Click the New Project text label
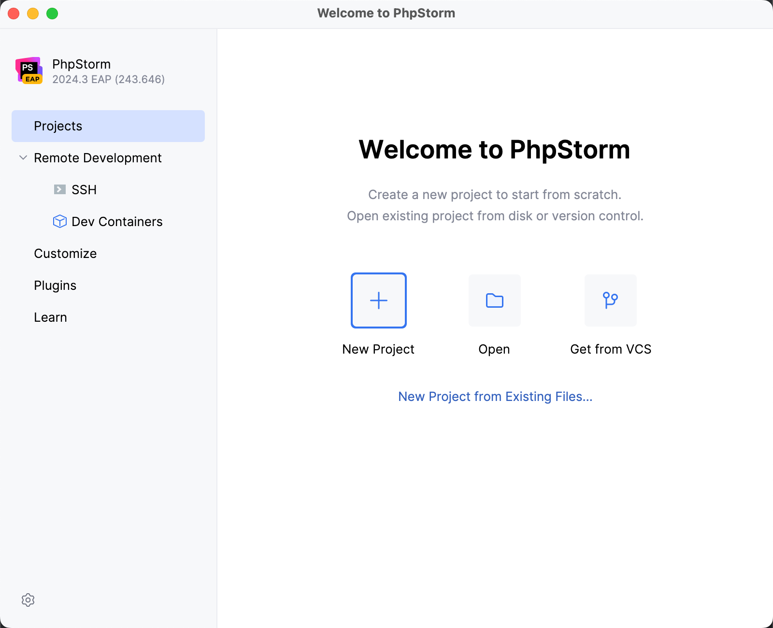Screen dimensions: 773x628 (378, 349)
